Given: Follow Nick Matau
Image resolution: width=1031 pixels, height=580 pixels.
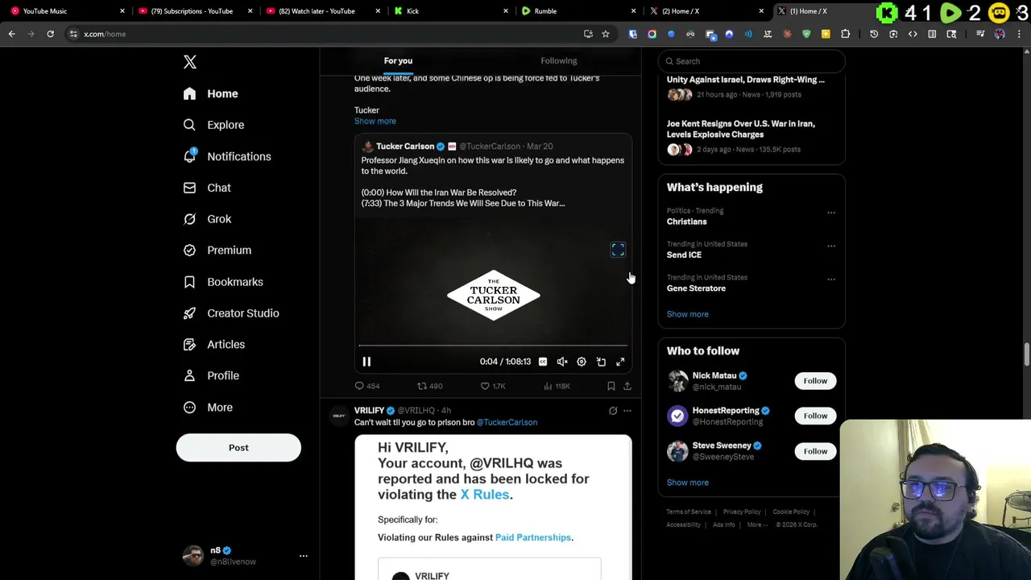Looking at the screenshot, I should click(x=815, y=381).
